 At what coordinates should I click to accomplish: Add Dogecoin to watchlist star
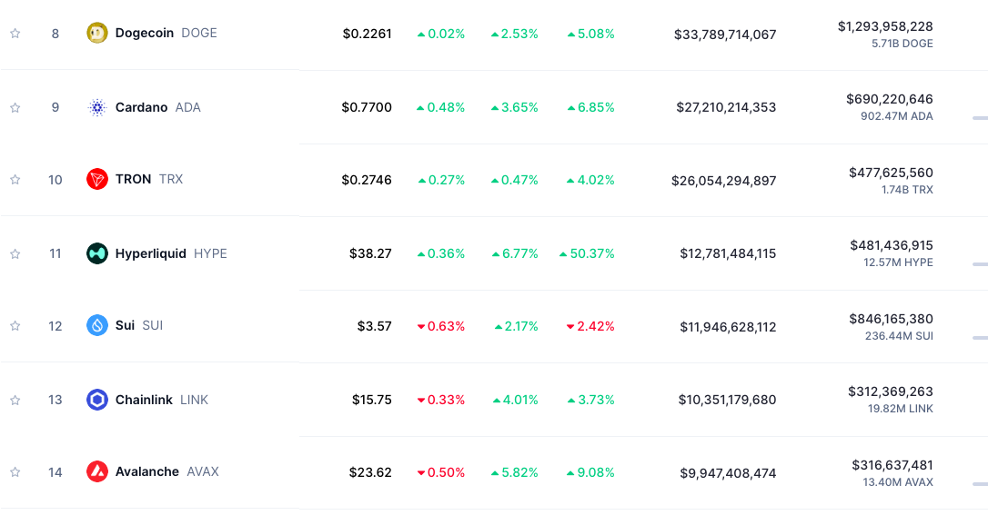click(x=15, y=34)
